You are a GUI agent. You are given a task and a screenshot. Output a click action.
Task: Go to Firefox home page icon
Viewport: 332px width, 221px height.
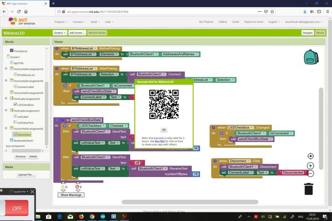[26, 12]
